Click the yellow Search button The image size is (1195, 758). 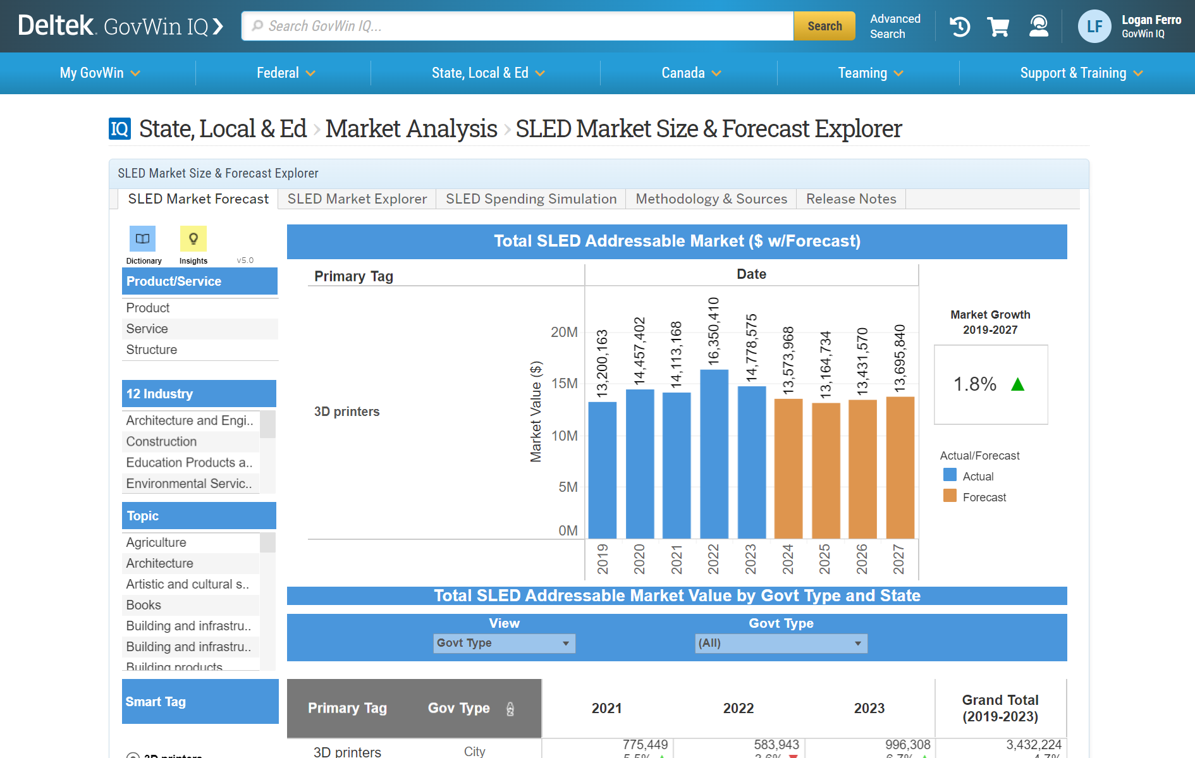(x=824, y=26)
